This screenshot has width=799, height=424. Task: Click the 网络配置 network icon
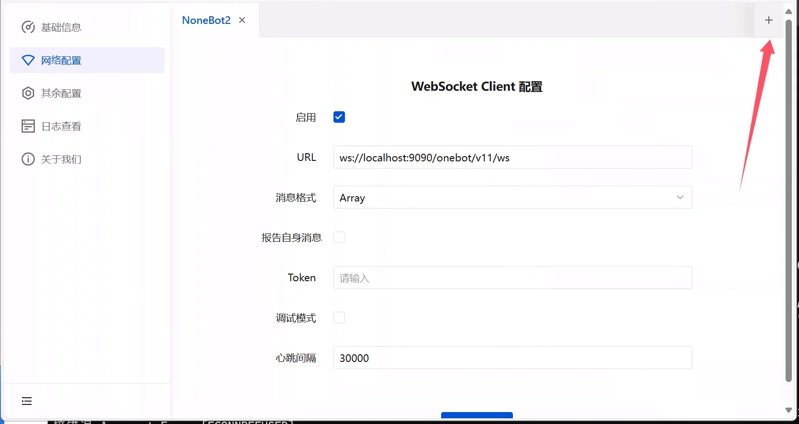[x=28, y=60]
